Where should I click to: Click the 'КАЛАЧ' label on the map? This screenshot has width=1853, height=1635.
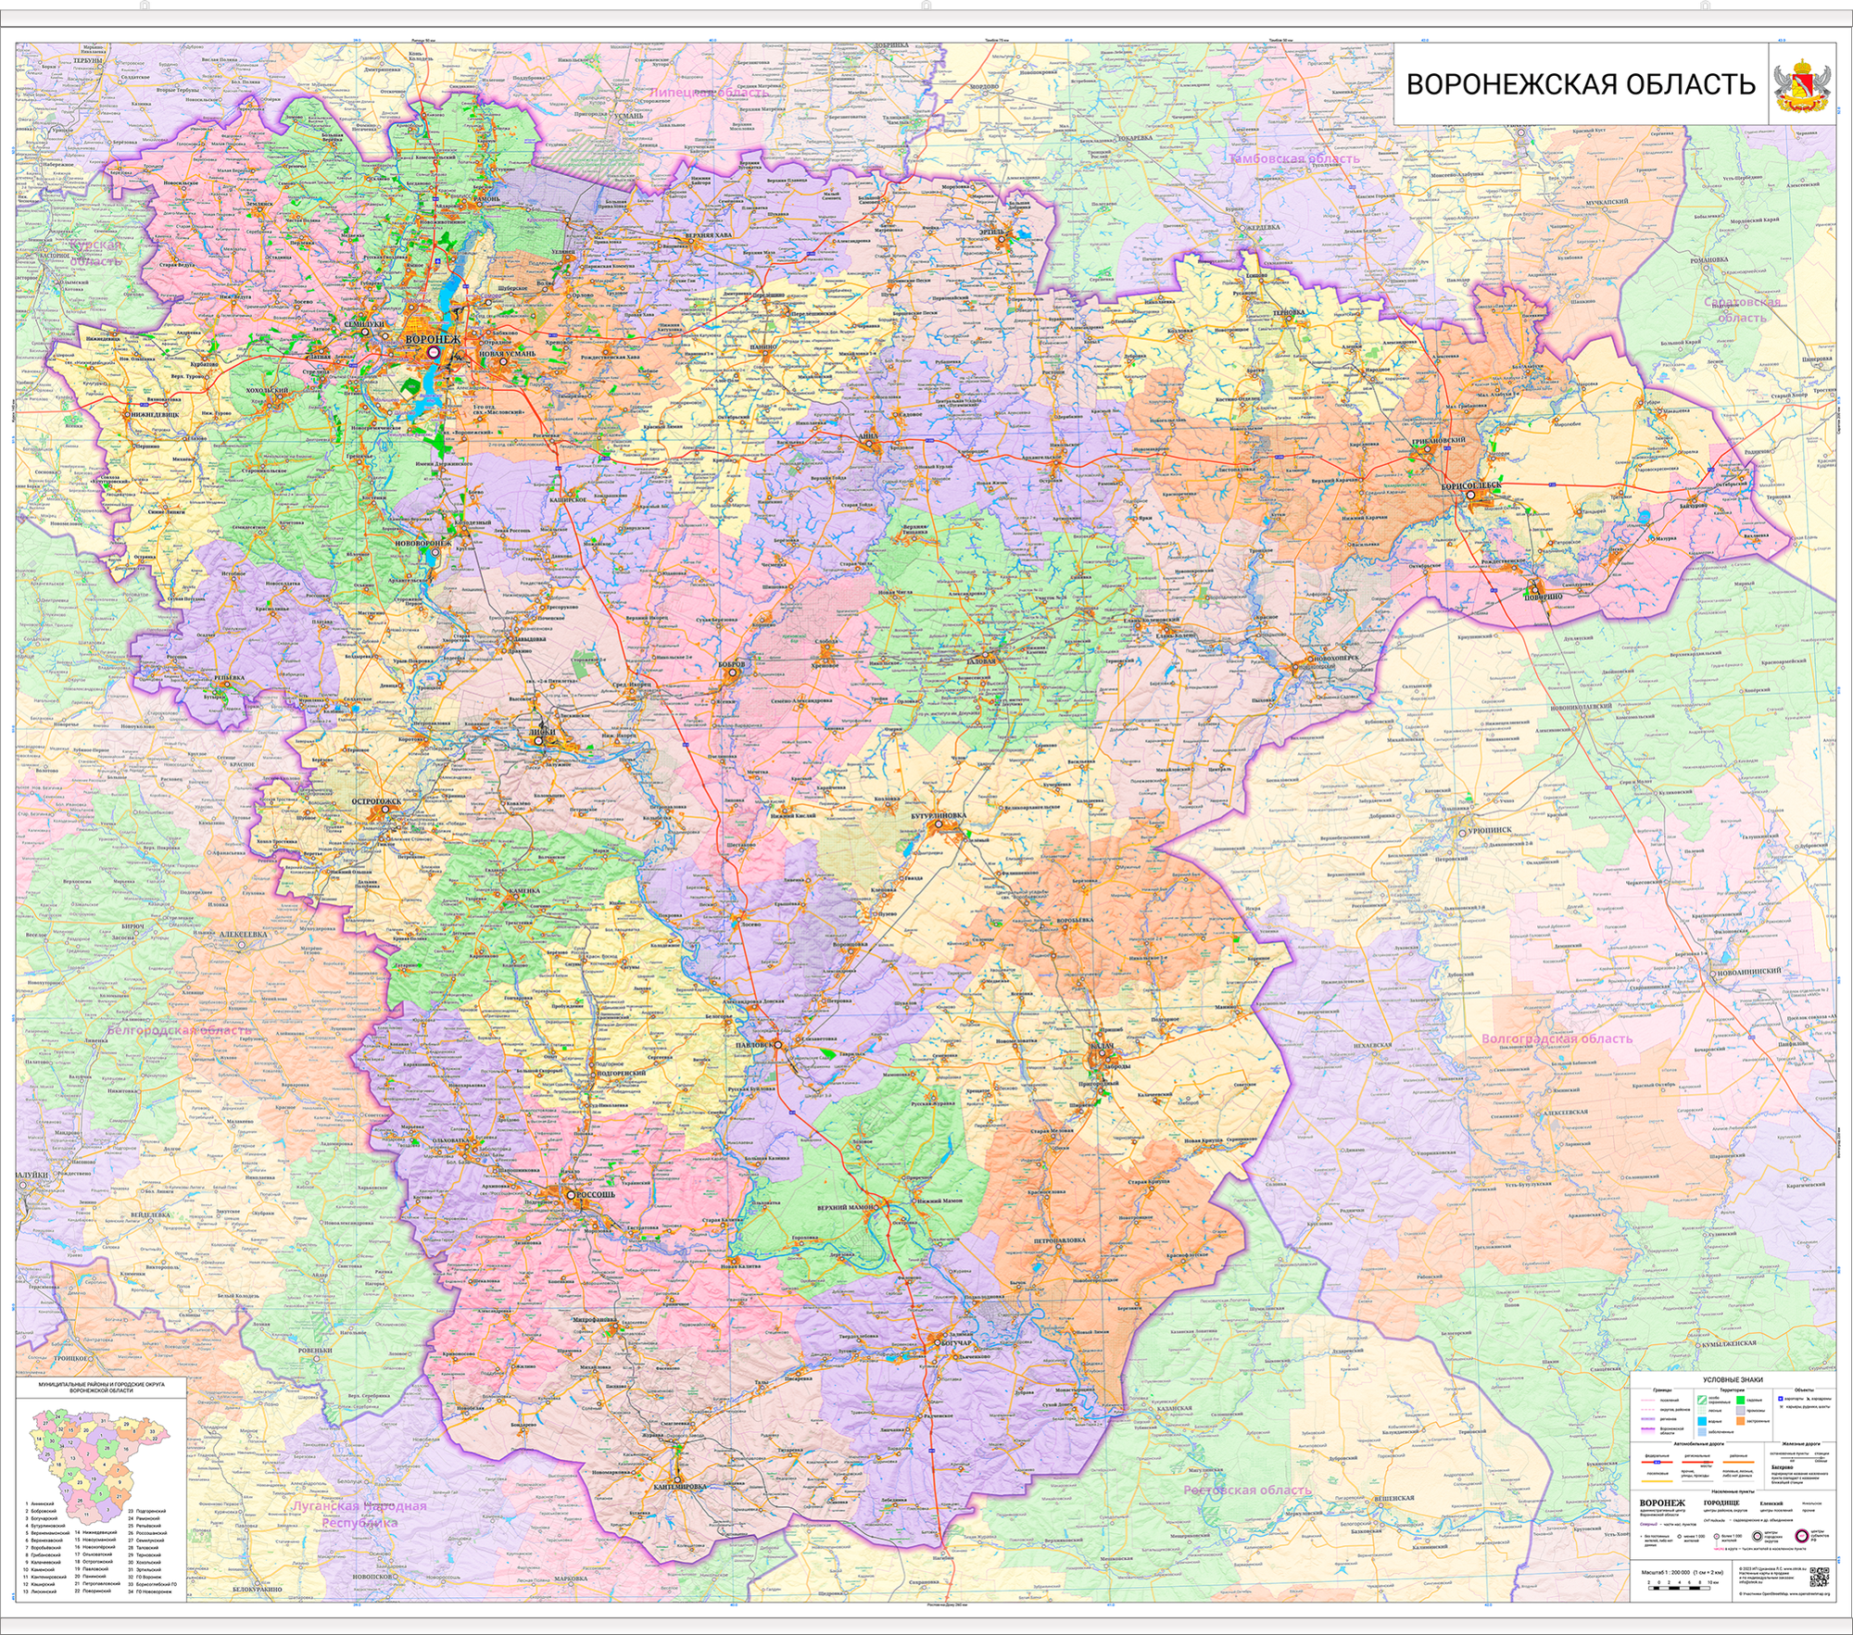pos(1103,1046)
